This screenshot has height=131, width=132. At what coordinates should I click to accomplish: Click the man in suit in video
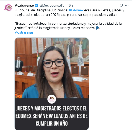(x=19, y=64)
